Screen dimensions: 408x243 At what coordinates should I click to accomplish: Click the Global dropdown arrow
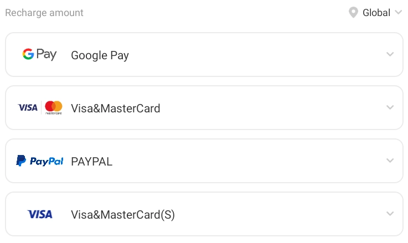(x=398, y=13)
